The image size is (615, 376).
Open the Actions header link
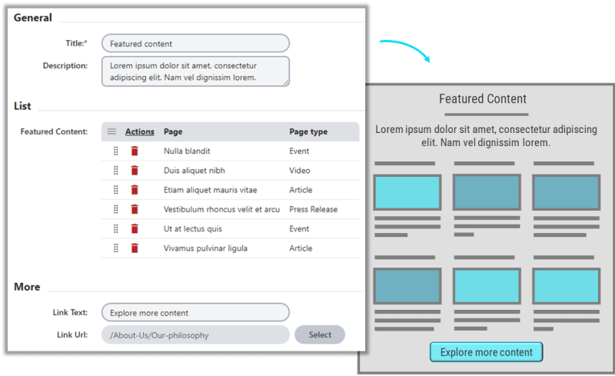coord(140,132)
